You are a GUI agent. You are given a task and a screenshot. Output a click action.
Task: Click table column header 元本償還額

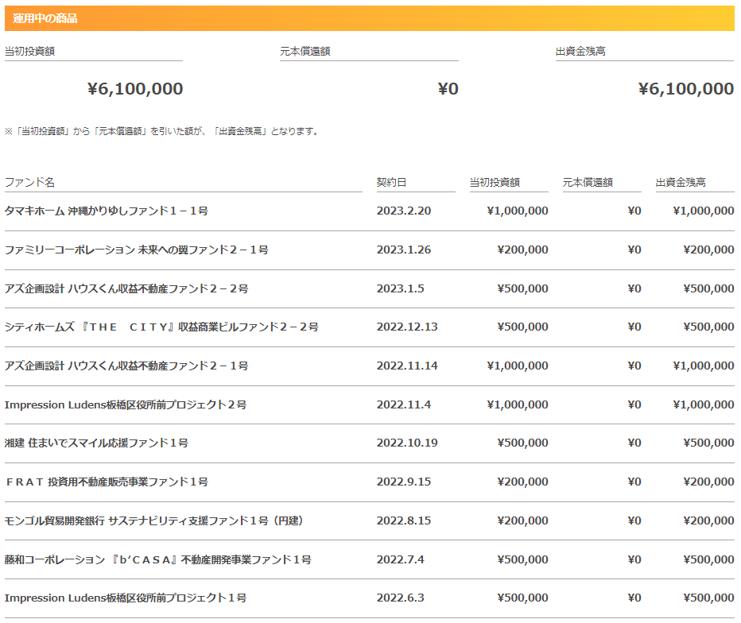click(588, 182)
